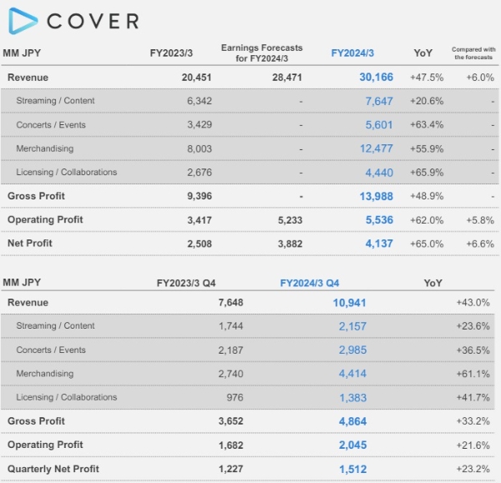Click Q4 Streaming / Content value 1,744
501x483 pixels.
tap(230, 326)
